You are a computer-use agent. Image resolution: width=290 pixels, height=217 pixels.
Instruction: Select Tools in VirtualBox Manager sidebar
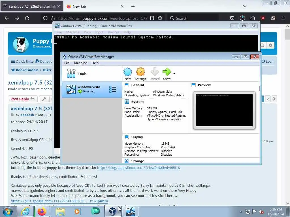[x=92, y=74]
